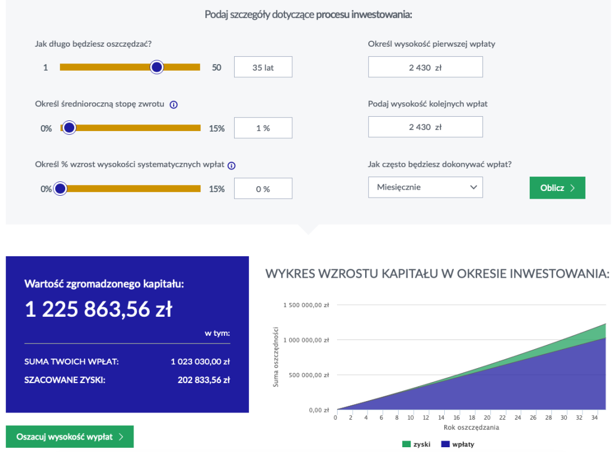Click the green zyski legend marker
The width and height of the screenshot is (613, 452).
point(406,444)
